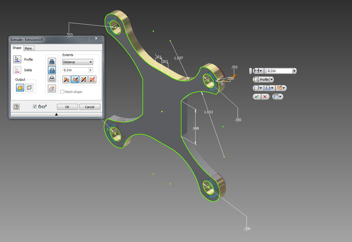Screen dimensions: 352x242
Task: Select the Solids picker button
Action: pyautogui.click(x=17, y=70)
